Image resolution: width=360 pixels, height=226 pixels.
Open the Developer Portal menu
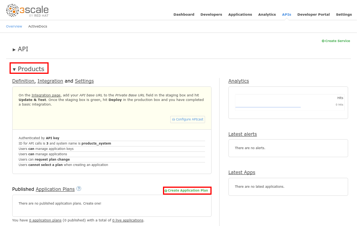point(313,15)
